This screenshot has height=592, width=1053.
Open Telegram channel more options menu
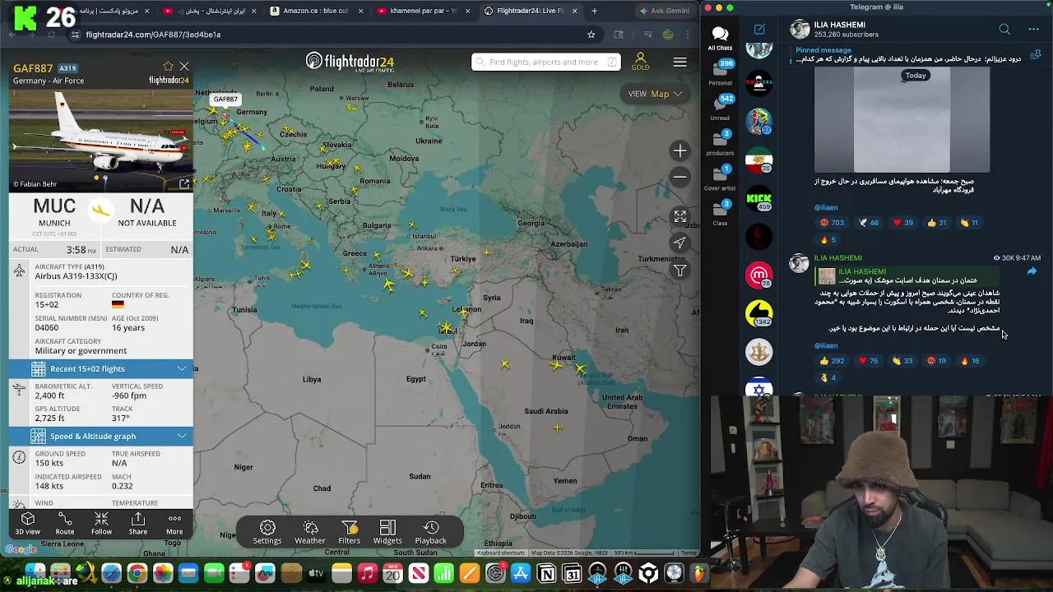point(1034,30)
